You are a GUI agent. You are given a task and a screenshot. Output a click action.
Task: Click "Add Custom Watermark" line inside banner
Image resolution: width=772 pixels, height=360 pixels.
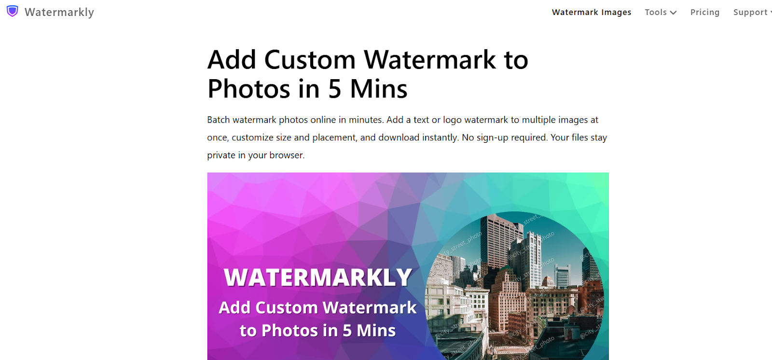[317, 307]
